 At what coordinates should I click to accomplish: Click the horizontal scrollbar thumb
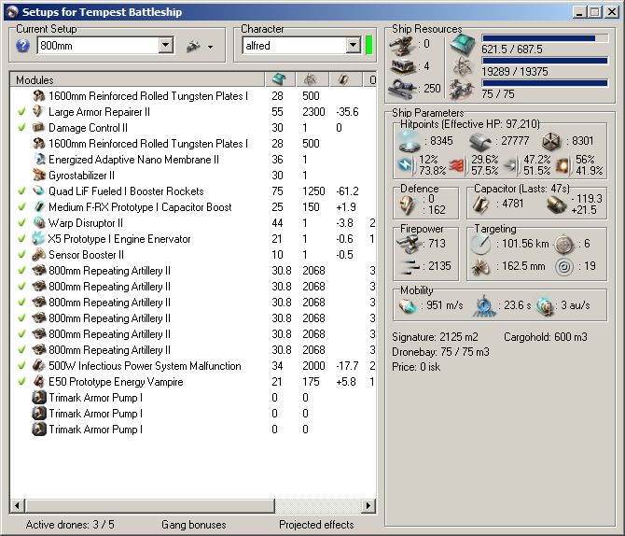(150, 506)
